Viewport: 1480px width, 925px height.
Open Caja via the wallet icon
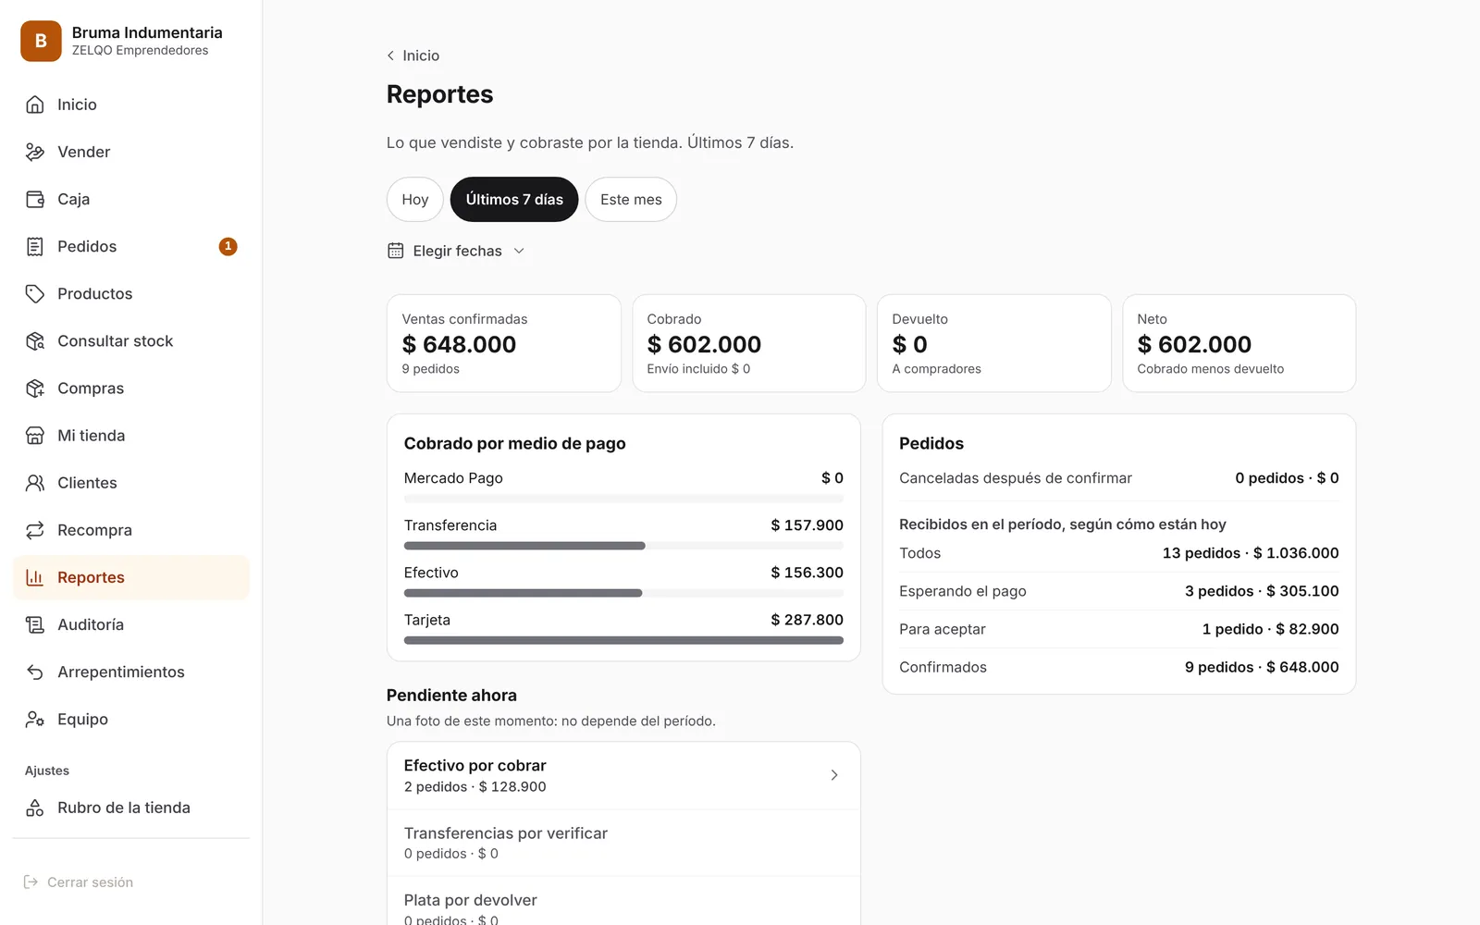[35, 199]
